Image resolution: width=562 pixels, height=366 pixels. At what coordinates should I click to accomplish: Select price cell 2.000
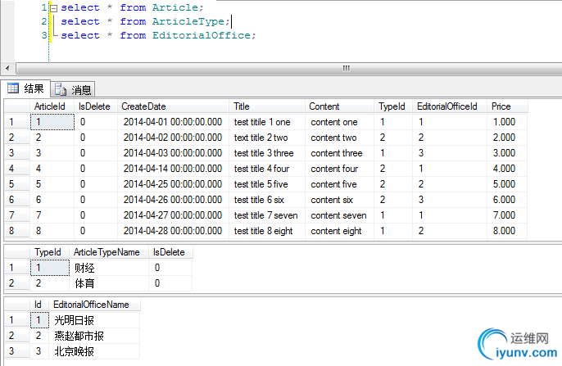507,138
